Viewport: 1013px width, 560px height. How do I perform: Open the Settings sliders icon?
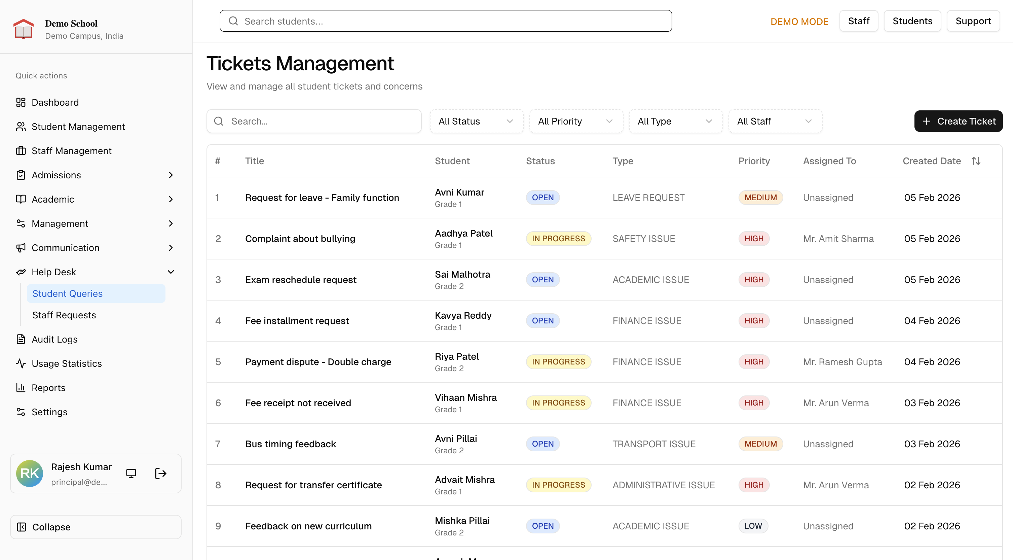pos(21,412)
